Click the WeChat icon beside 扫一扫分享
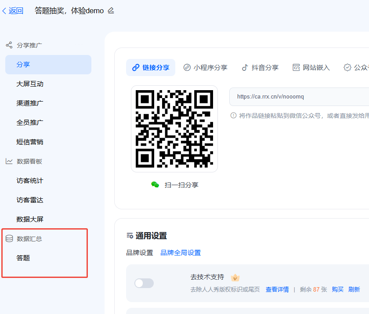This screenshot has height=314, width=369. (155, 185)
